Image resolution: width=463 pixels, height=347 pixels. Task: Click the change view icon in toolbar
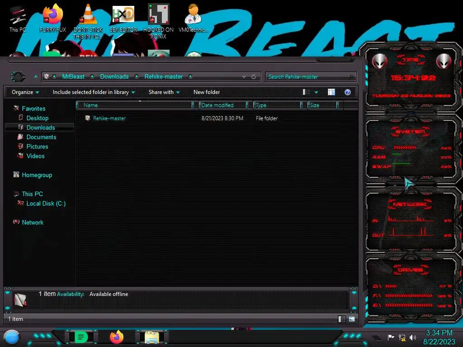pos(306,92)
